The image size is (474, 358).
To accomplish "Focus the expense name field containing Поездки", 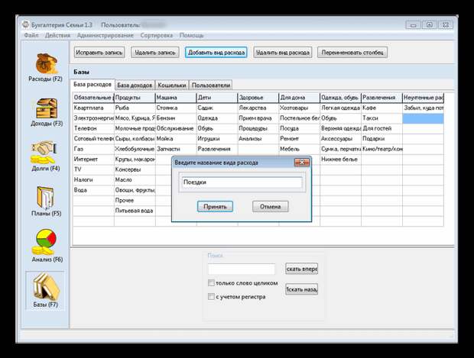I will (242, 182).
